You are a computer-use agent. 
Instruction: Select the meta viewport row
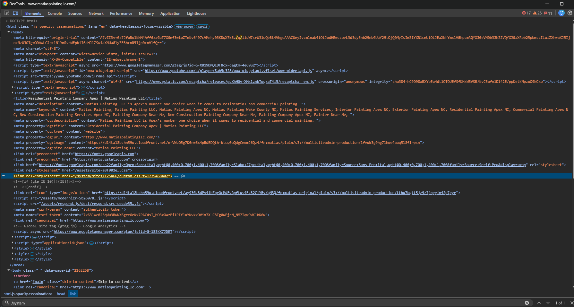point(85,54)
